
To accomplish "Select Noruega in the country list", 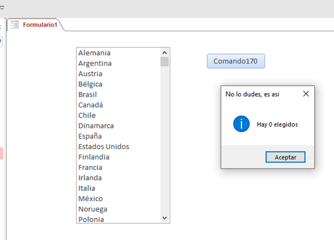I will click(x=118, y=209).
